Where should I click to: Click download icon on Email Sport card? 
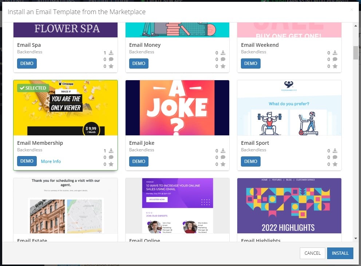[x=335, y=151]
